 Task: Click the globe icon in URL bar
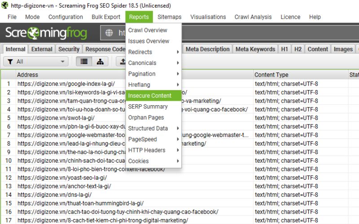tap(109, 33)
